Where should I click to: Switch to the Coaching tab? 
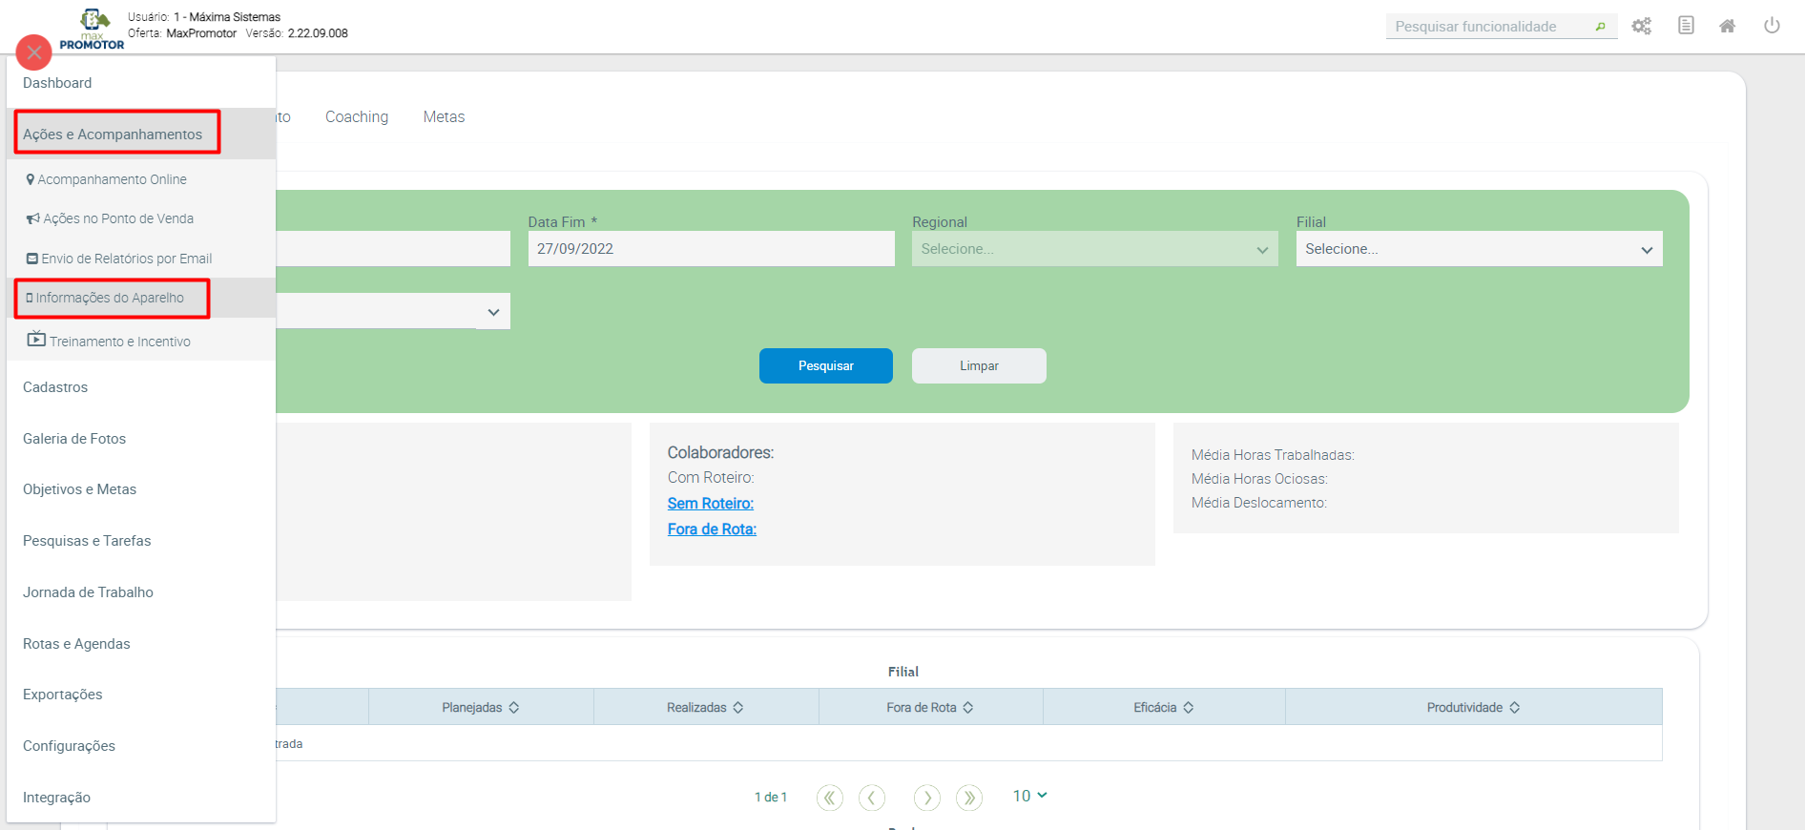[x=357, y=116]
